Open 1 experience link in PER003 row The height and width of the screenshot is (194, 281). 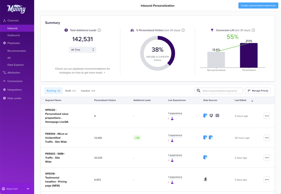[175, 155]
